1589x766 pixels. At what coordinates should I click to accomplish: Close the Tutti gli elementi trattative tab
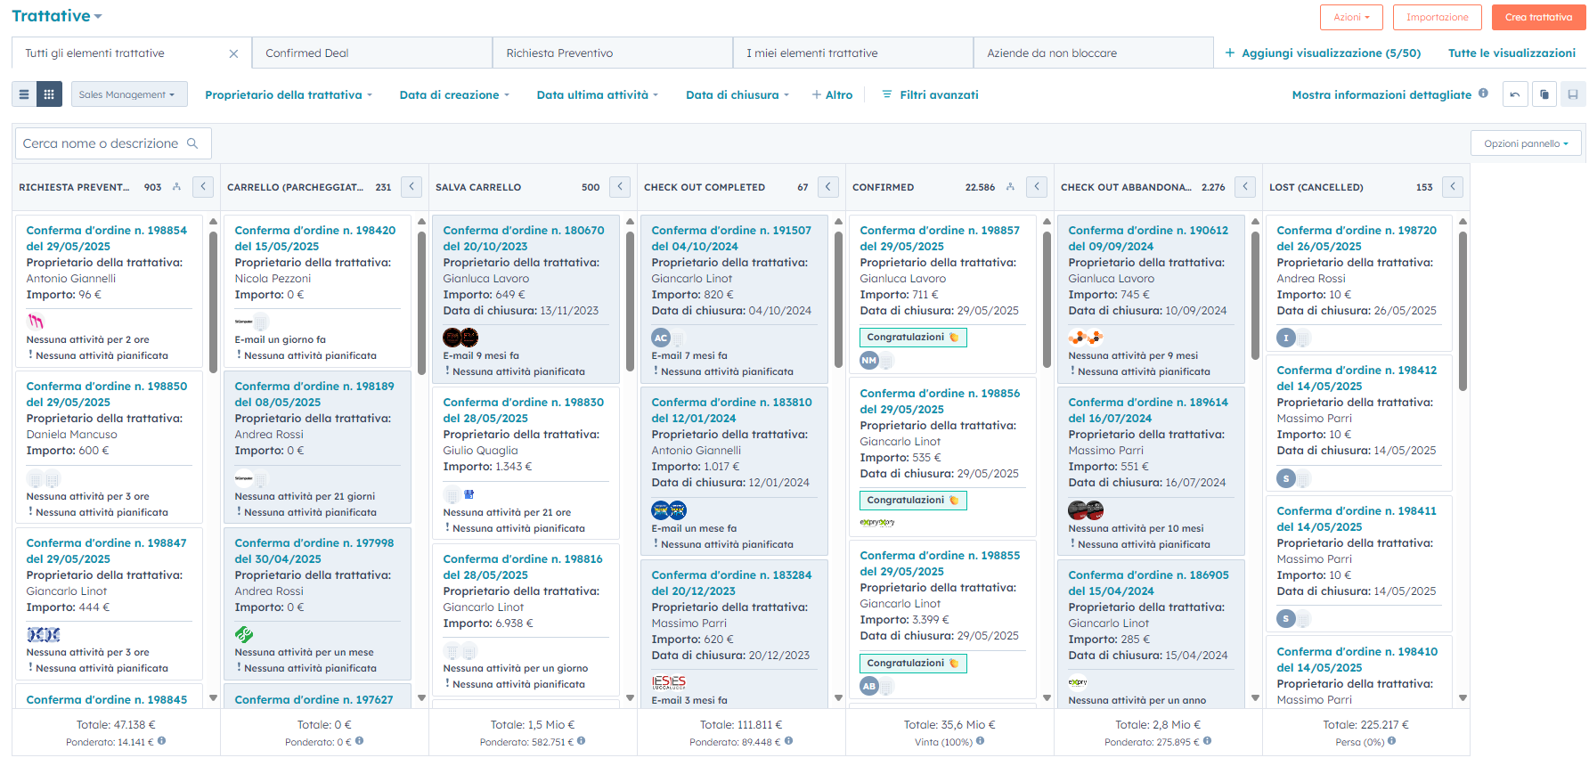click(233, 53)
